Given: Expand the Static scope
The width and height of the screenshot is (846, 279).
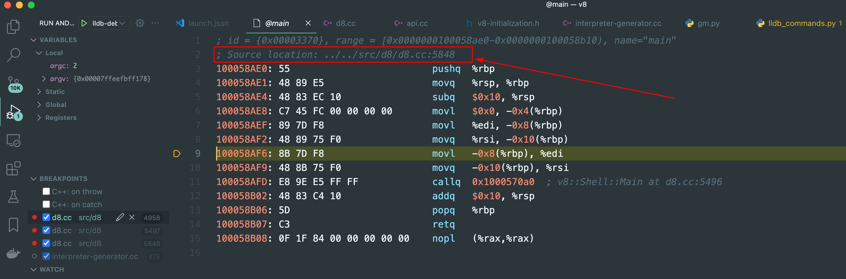Looking at the screenshot, I should [x=39, y=92].
